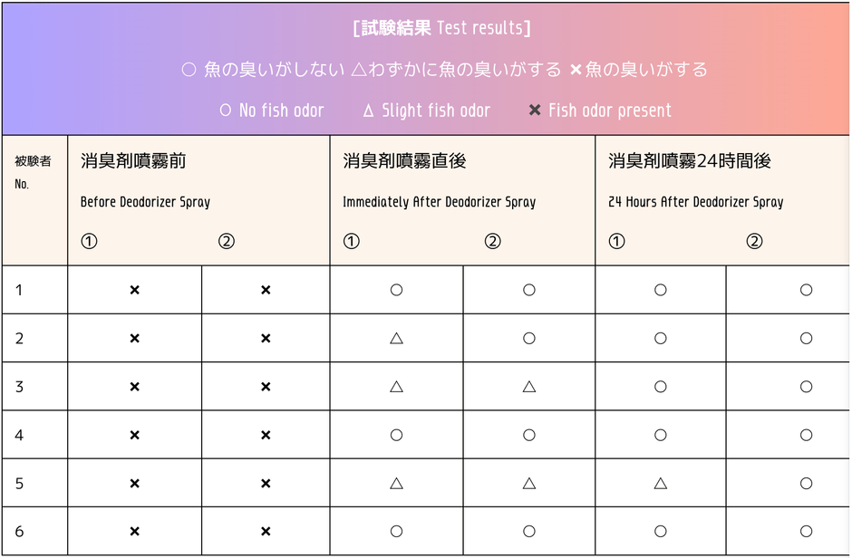This screenshot has height=558, width=852.
Task: Click subject 3's triangle under Immediately After ②
Action: click(529, 387)
